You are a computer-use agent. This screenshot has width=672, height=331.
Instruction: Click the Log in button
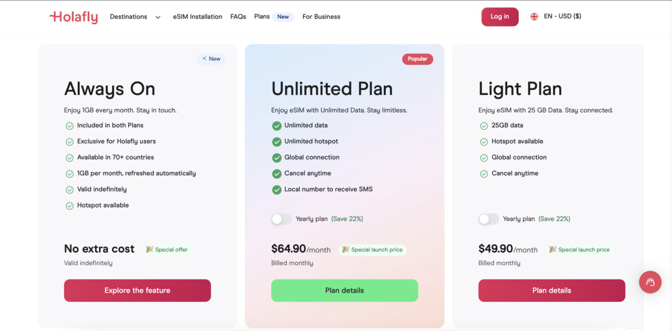click(x=500, y=17)
